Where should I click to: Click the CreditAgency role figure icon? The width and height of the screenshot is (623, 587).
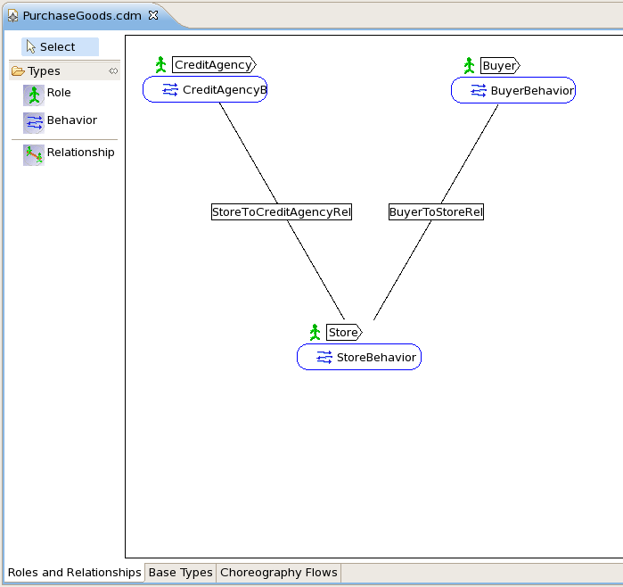160,65
